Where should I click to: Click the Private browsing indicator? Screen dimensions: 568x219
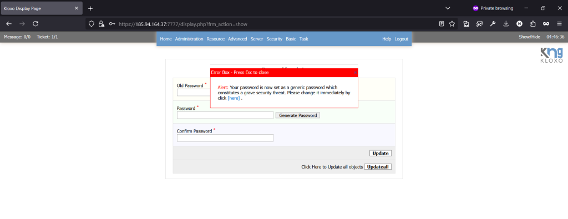pyautogui.click(x=493, y=8)
